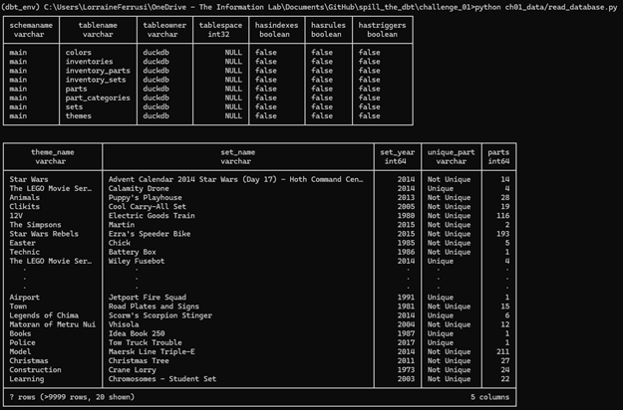Click the 'hasrules' column header
The width and height of the screenshot is (623, 410).
tap(328, 26)
